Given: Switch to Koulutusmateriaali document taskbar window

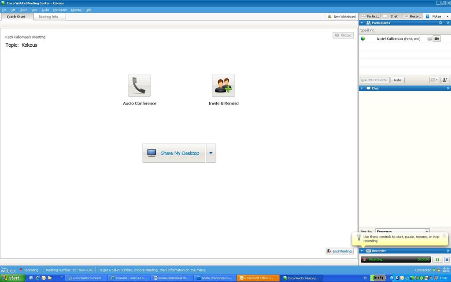Looking at the screenshot, I should click(172, 278).
